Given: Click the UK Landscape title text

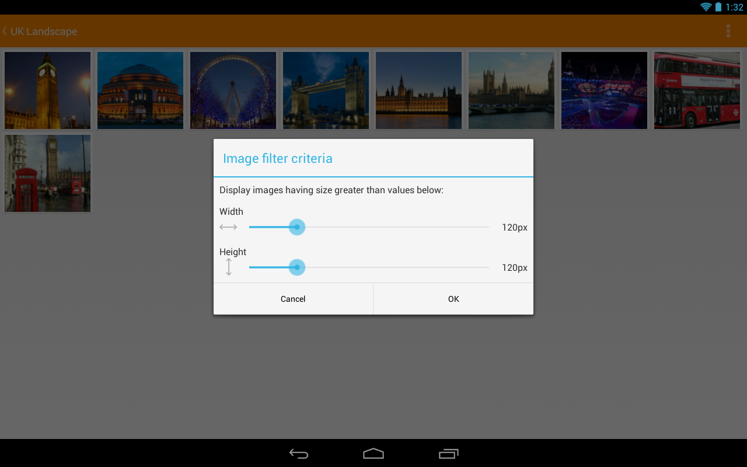Looking at the screenshot, I should [x=44, y=32].
